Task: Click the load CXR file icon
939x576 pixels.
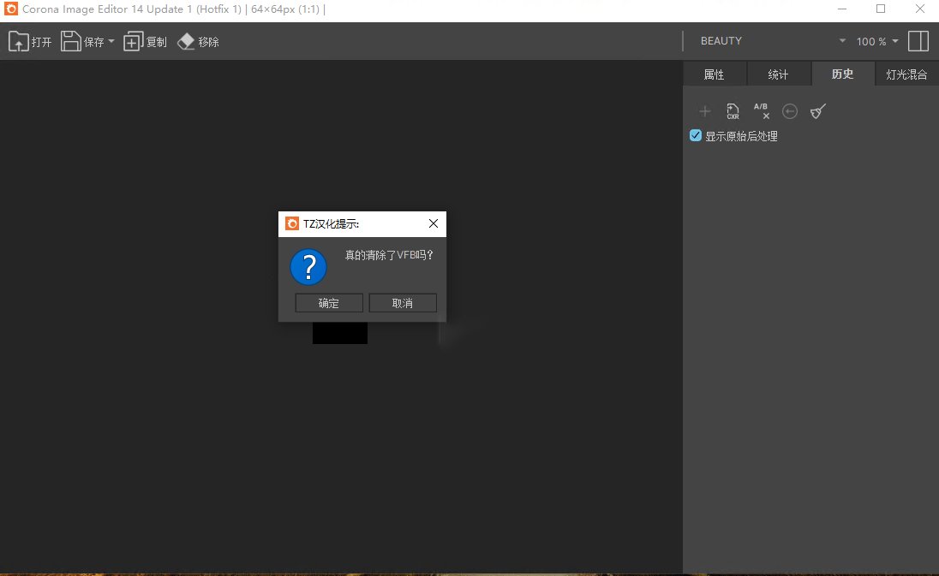Action: point(733,111)
